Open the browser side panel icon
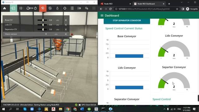Viewport: 199px width, 112px height. tap(183, 9)
